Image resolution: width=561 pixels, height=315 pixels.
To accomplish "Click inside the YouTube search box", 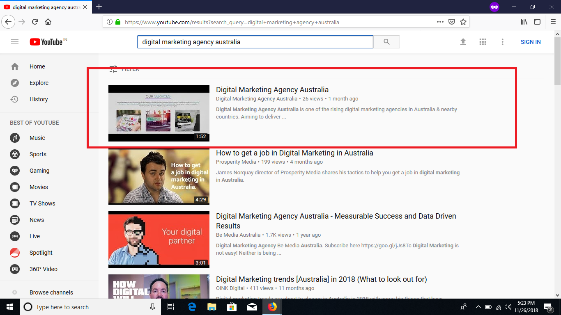I will point(255,42).
